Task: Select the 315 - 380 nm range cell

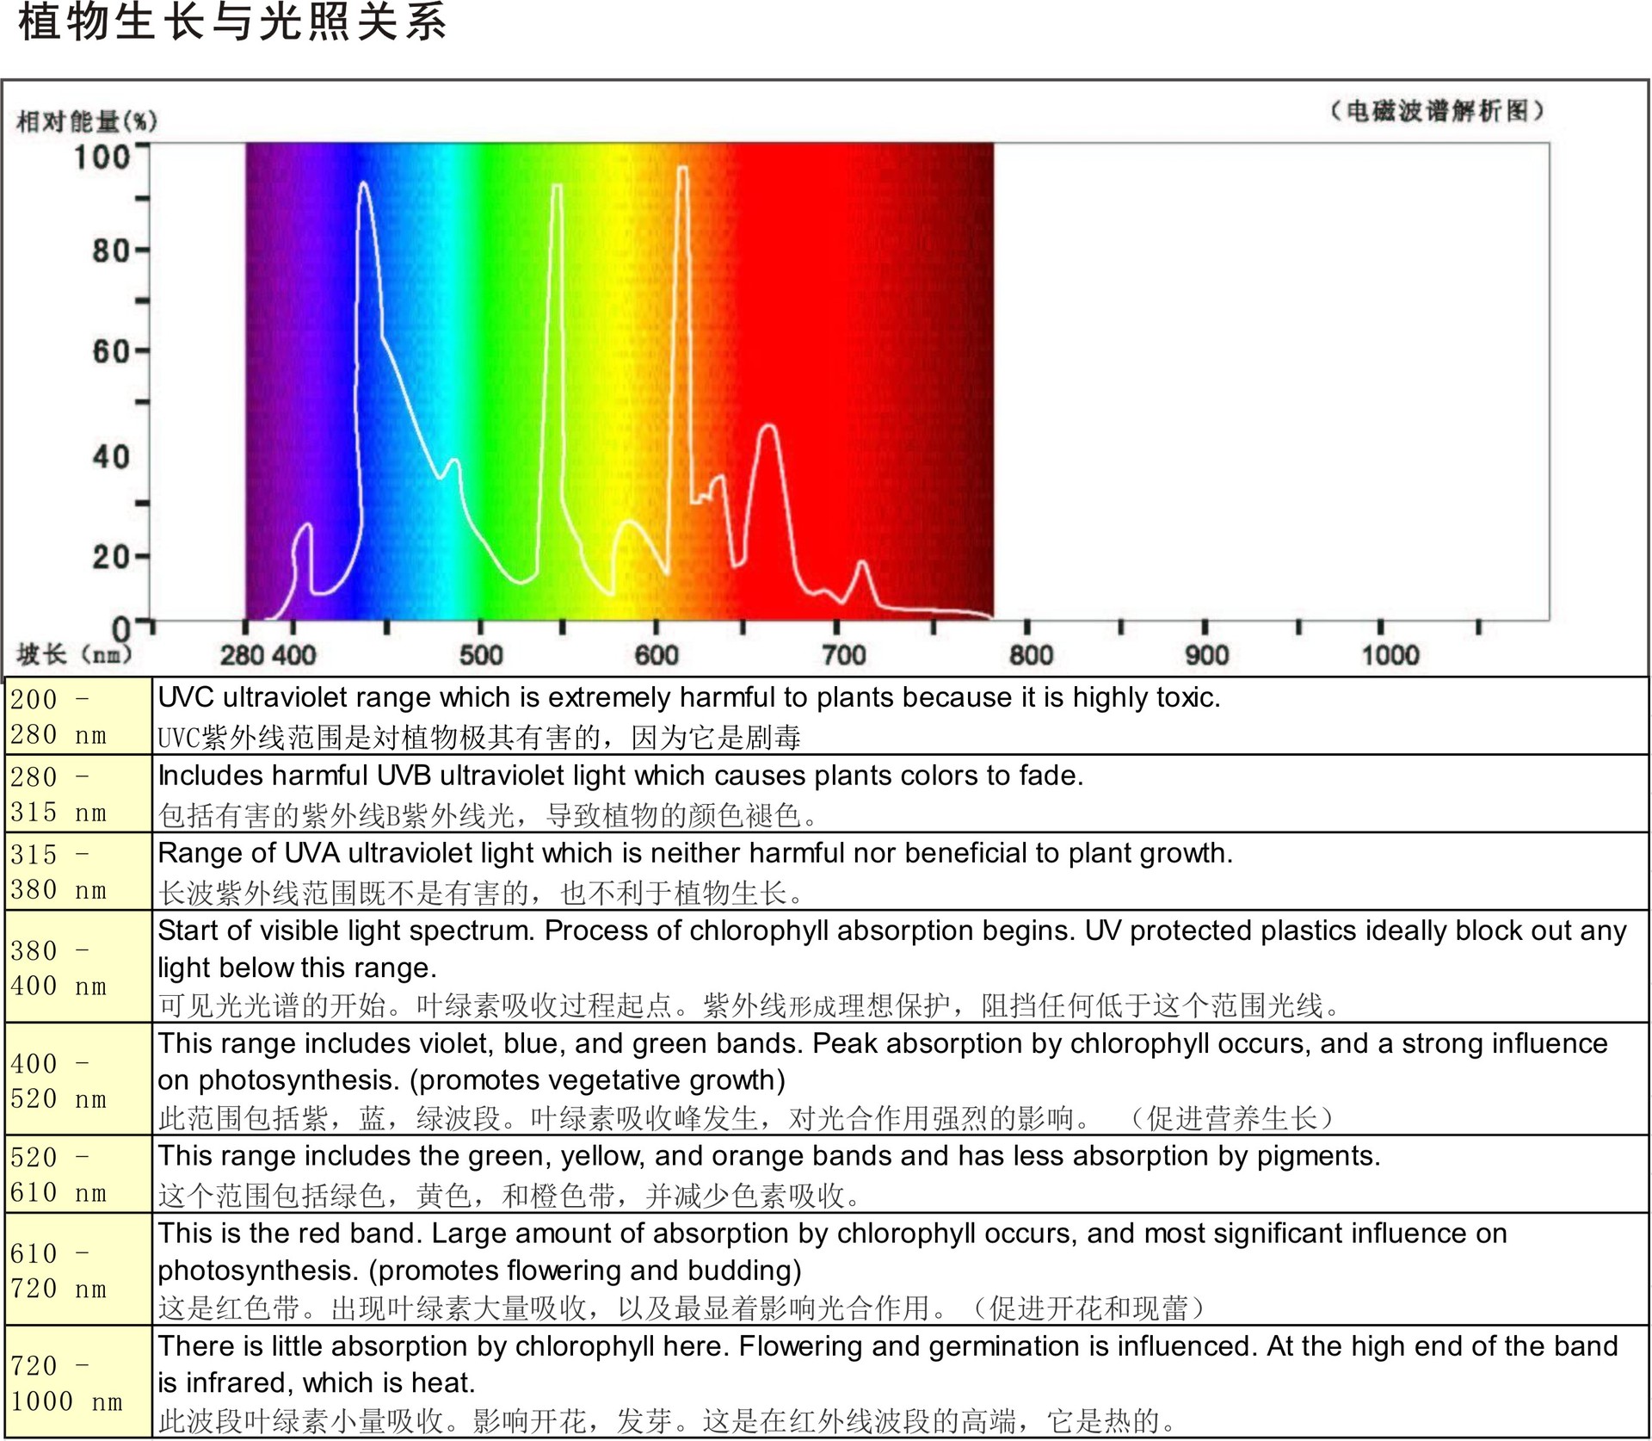Action: (x=78, y=871)
